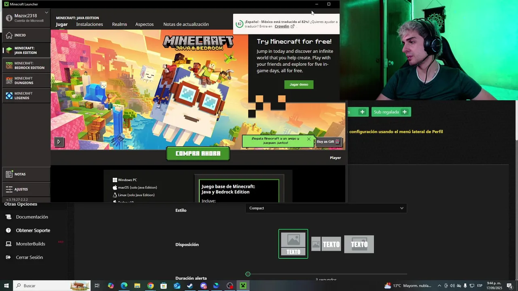Click the Meet Now tray icon
The width and height of the screenshot is (518, 291).
[446, 286]
